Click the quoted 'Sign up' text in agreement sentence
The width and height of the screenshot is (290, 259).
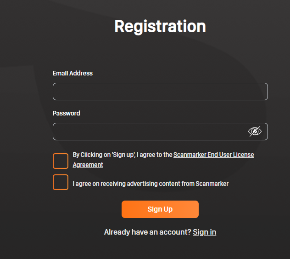(x=123, y=155)
